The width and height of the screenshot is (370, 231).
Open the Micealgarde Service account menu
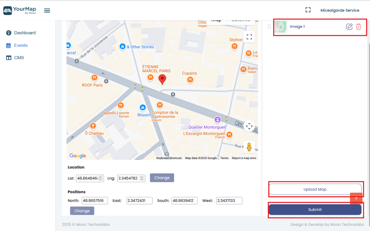coord(339,10)
